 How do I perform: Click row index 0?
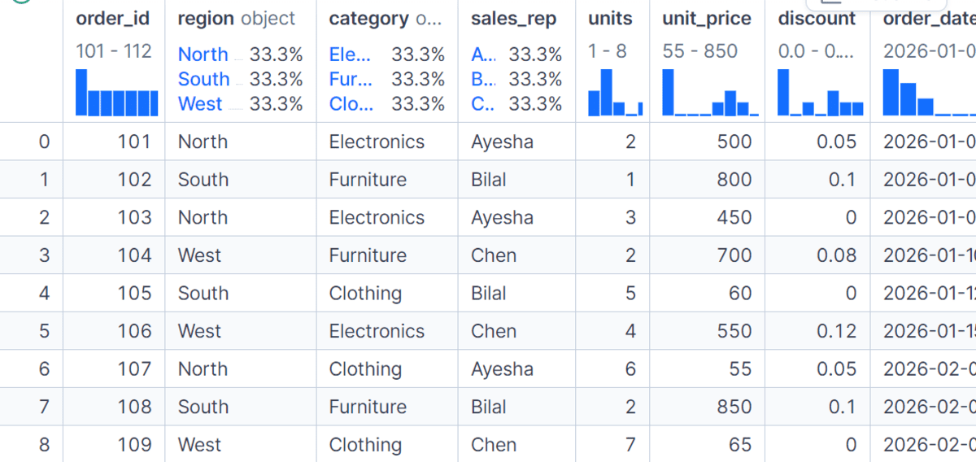click(x=44, y=142)
